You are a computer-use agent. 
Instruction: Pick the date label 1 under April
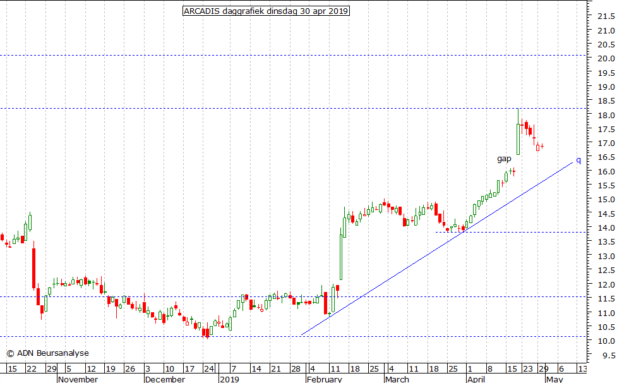(469, 369)
